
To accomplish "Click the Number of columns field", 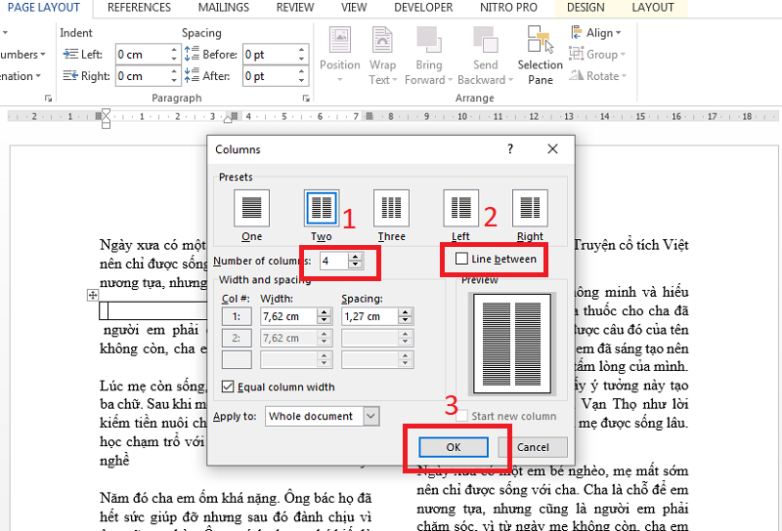I will [333, 261].
